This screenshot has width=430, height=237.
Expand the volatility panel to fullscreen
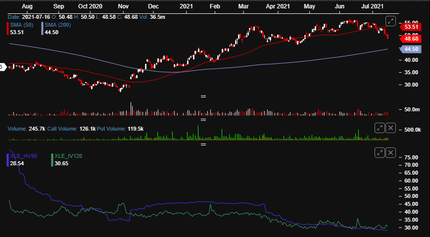point(380,152)
